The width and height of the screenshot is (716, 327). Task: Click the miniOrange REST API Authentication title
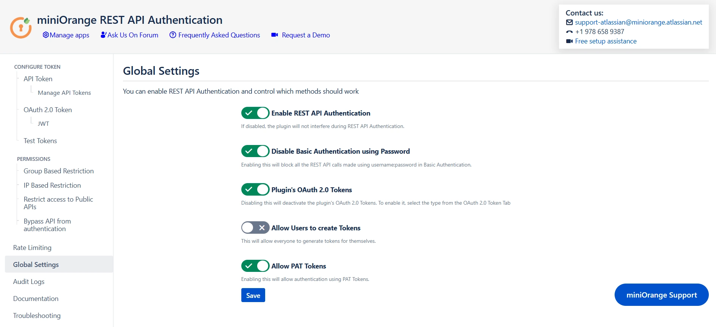click(130, 20)
